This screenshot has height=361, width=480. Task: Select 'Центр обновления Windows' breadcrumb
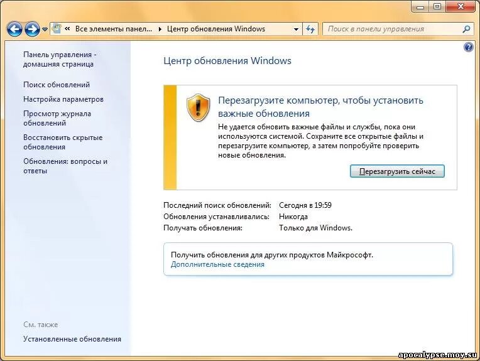click(216, 29)
